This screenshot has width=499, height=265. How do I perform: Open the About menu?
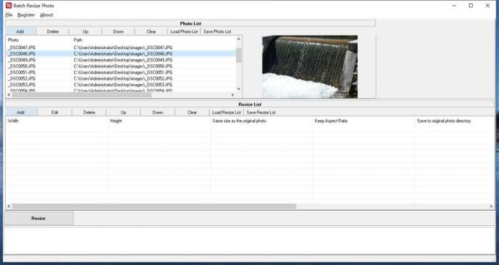(46, 15)
